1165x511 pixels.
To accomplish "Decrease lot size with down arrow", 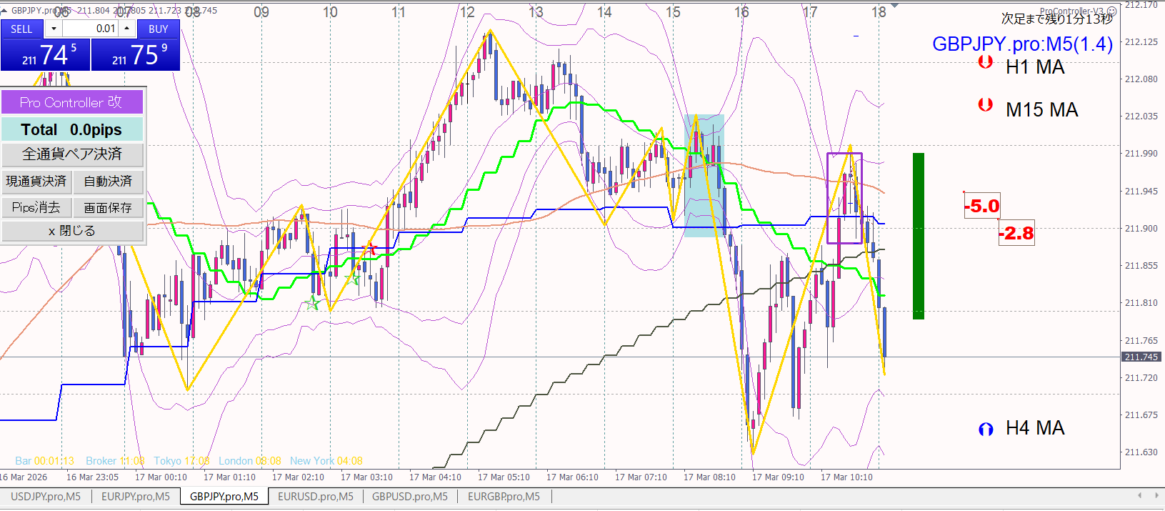I will tap(54, 29).
